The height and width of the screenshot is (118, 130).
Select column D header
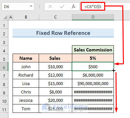point(93,17)
